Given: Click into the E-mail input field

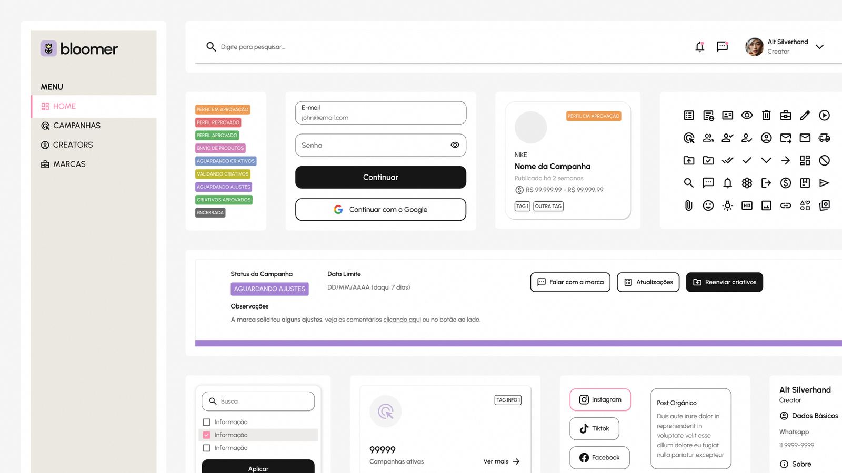Looking at the screenshot, I should pos(380,113).
